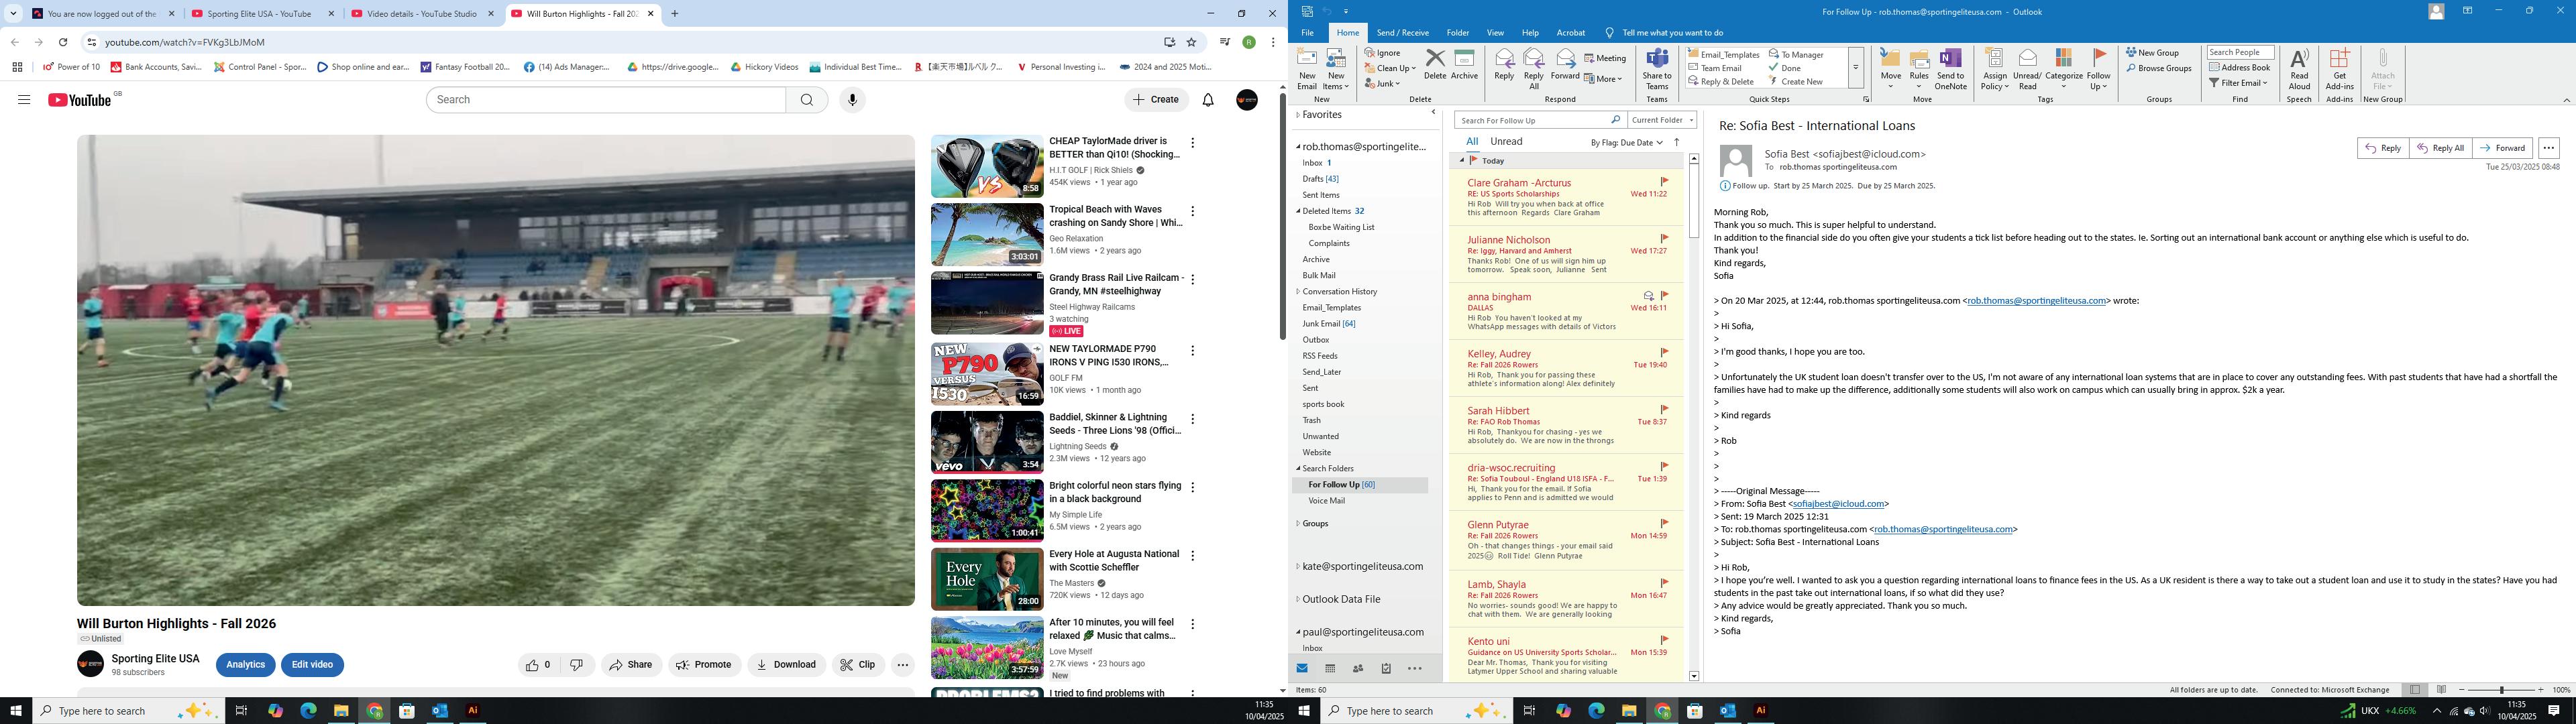This screenshot has height=724, width=2576.
Task: Open sofiajbest@icloud.com email link
Action: [1838, 504]
